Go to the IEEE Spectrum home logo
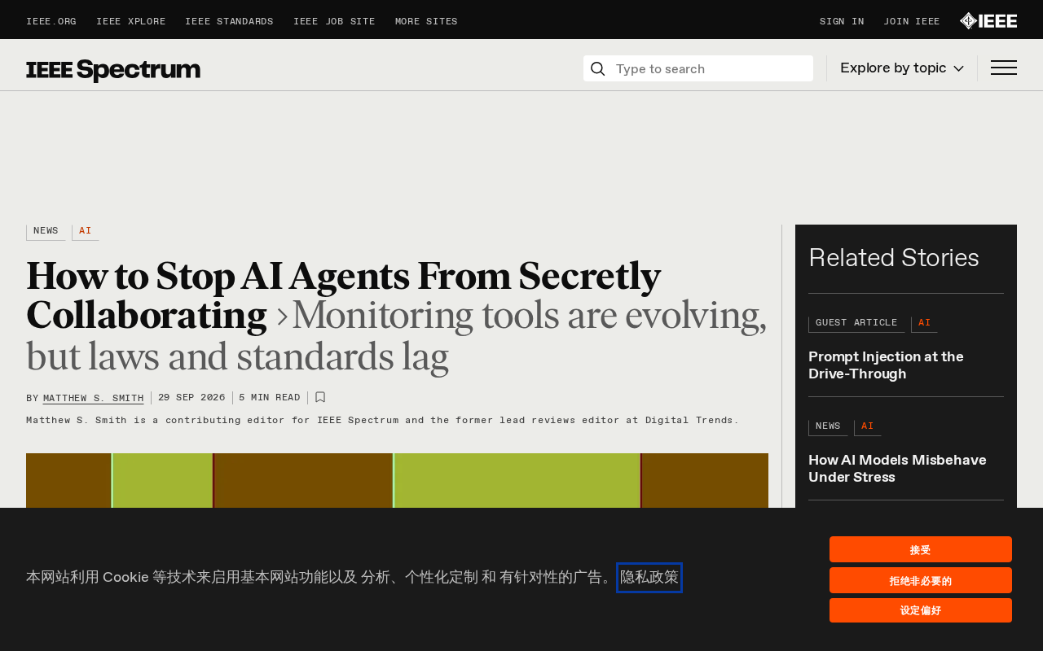The image size is (1043, 651). click(x=113, y=70)
